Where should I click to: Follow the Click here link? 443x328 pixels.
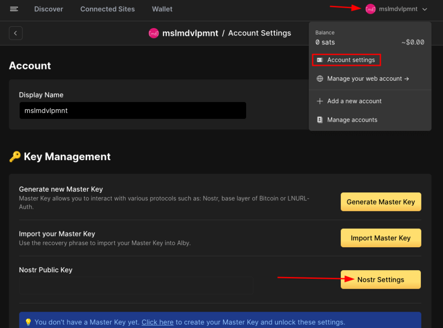click(x=157, y=322)
